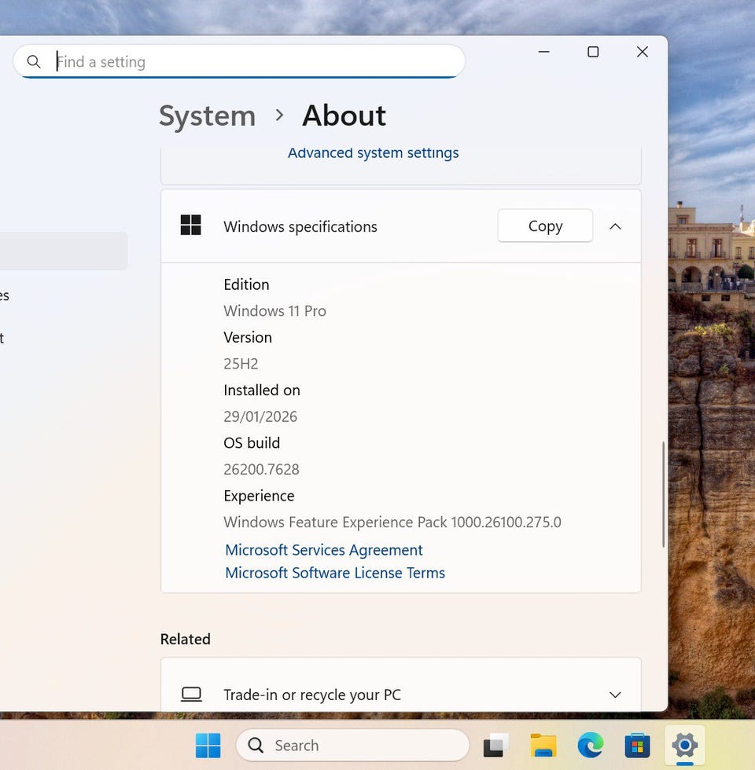
Task: Collapse the Windows specifications section
Action: 615,226
